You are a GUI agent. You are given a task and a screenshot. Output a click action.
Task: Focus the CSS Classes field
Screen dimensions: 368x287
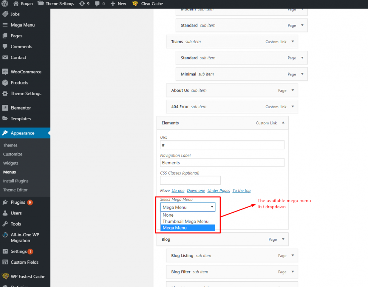(190, 180)
